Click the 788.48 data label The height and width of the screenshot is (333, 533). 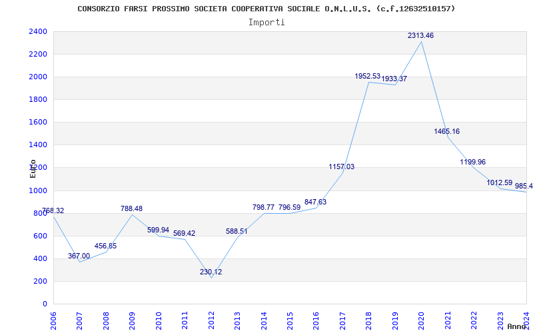click(131, 208)
